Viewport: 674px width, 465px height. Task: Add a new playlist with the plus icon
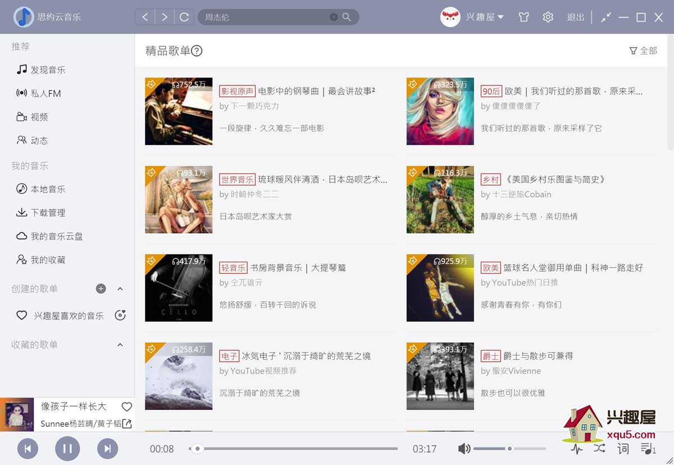point(101,289)
